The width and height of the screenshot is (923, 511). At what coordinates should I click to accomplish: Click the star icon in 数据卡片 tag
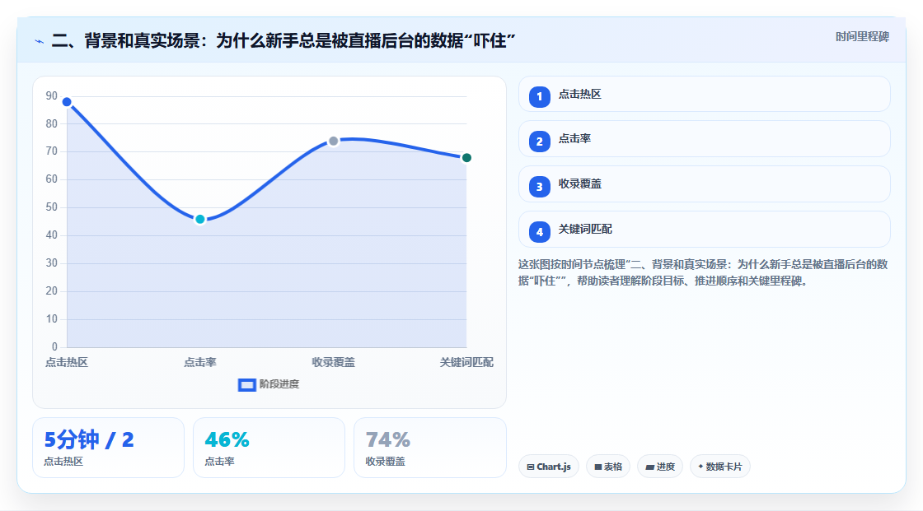point(700,467)
